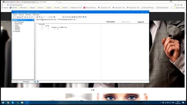Select Section in module tree

pyautogui.click(x=16, y=25)
